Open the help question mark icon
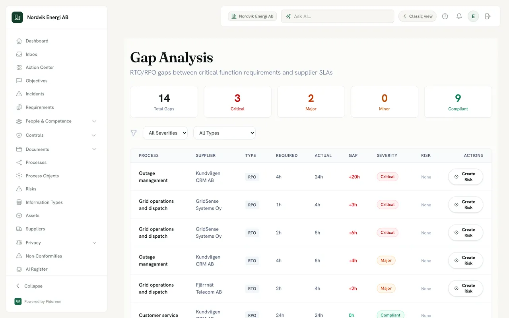This screenshot has width=509, height=318. tap(445, 16)
